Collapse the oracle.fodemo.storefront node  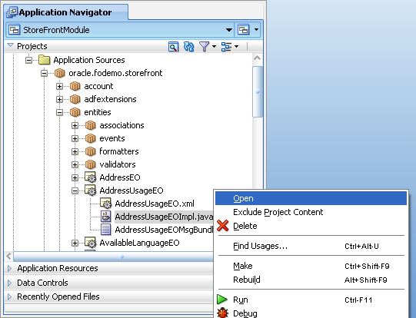(44, 73)
